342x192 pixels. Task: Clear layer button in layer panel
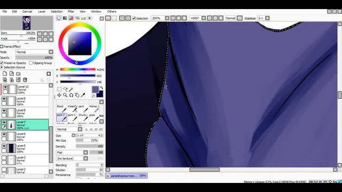18,80
